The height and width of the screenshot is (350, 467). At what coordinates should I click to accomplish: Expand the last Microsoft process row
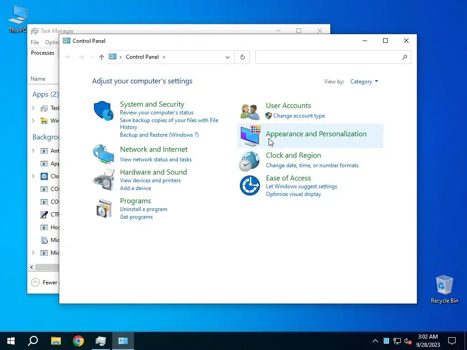[33, 252]
